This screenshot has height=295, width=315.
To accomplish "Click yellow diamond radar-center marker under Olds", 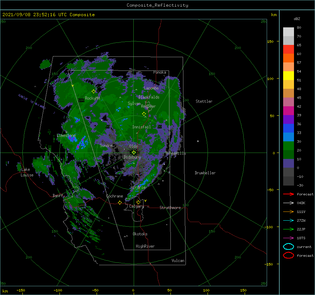I will tap(134, 153).
